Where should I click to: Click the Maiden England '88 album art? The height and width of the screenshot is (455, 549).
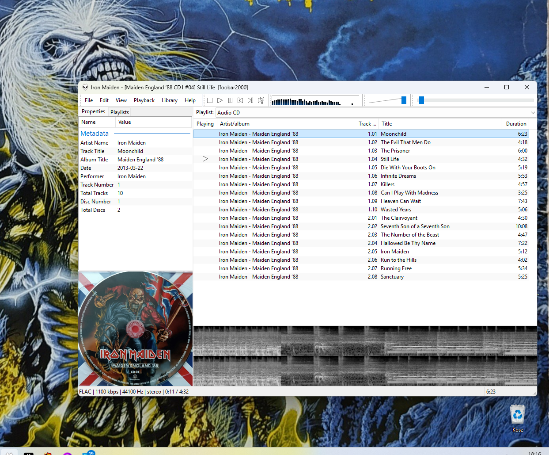click(x=136, y=329)
